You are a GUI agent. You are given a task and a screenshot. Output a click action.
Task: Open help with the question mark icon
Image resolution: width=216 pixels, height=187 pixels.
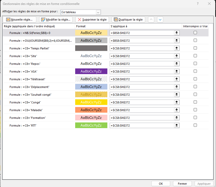pos(198,4)
